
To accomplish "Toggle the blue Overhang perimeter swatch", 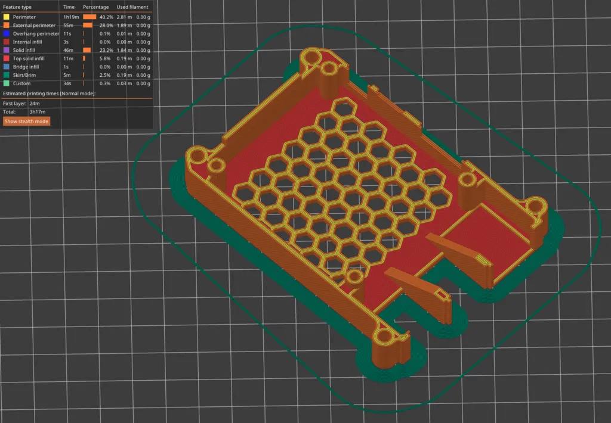I will (x=6, y=33).
